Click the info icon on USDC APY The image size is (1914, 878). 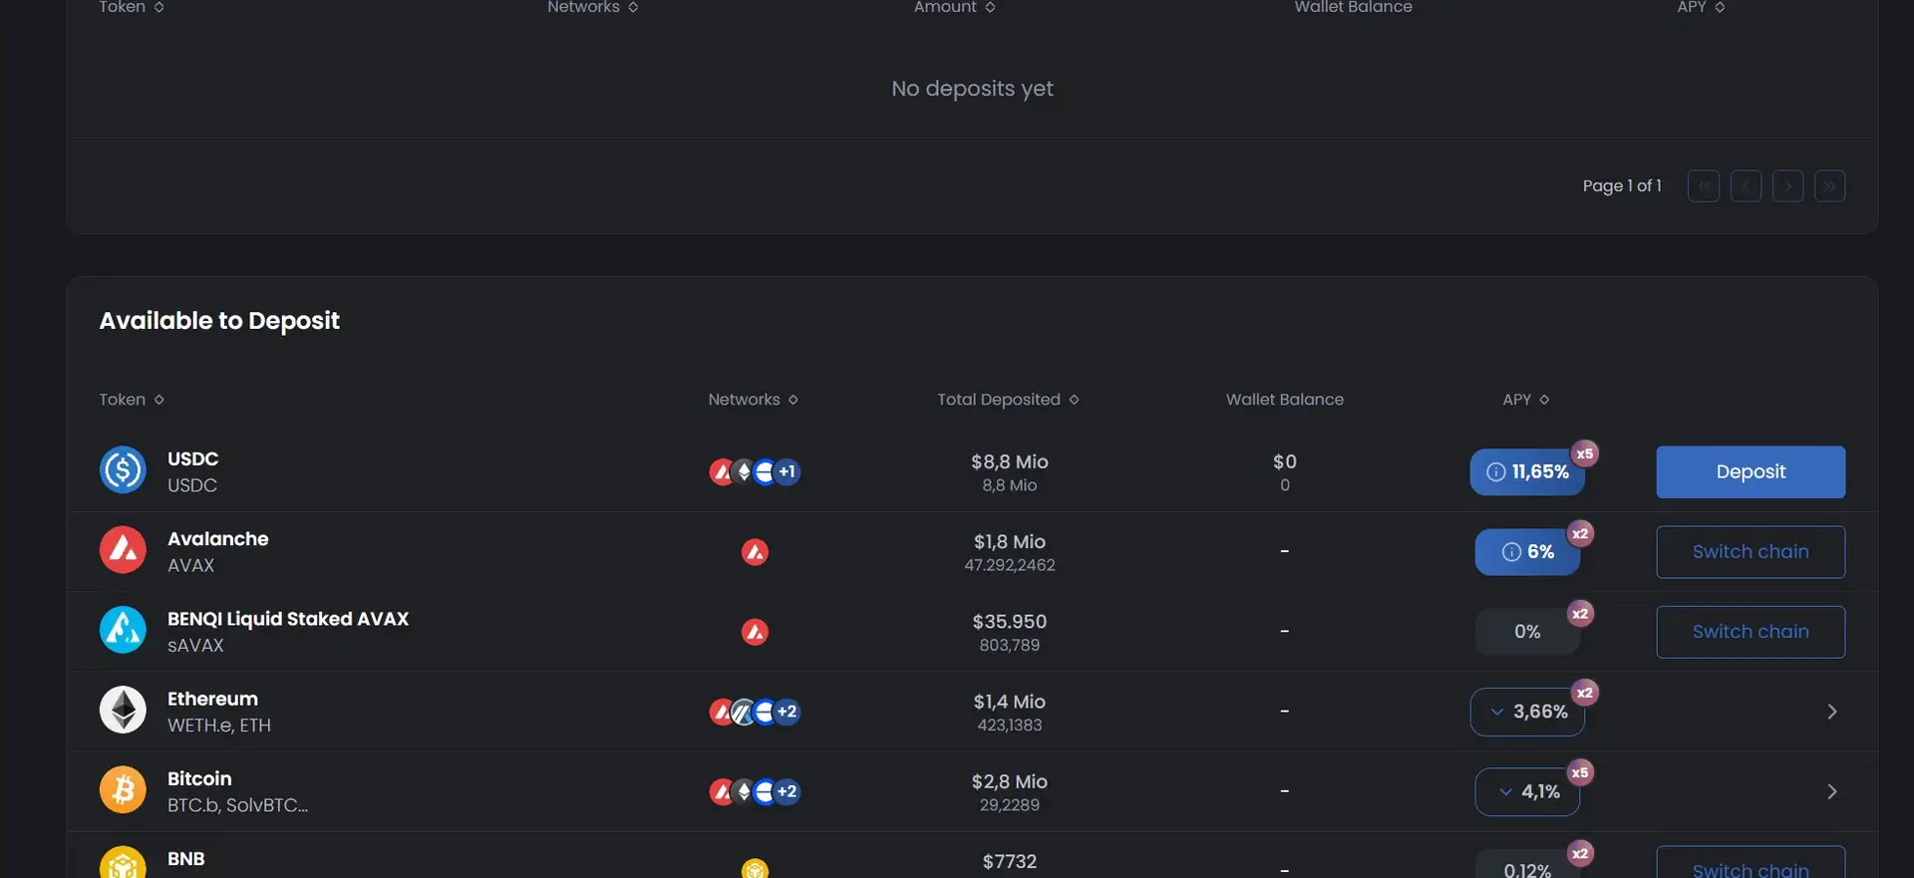point(1495,472)
